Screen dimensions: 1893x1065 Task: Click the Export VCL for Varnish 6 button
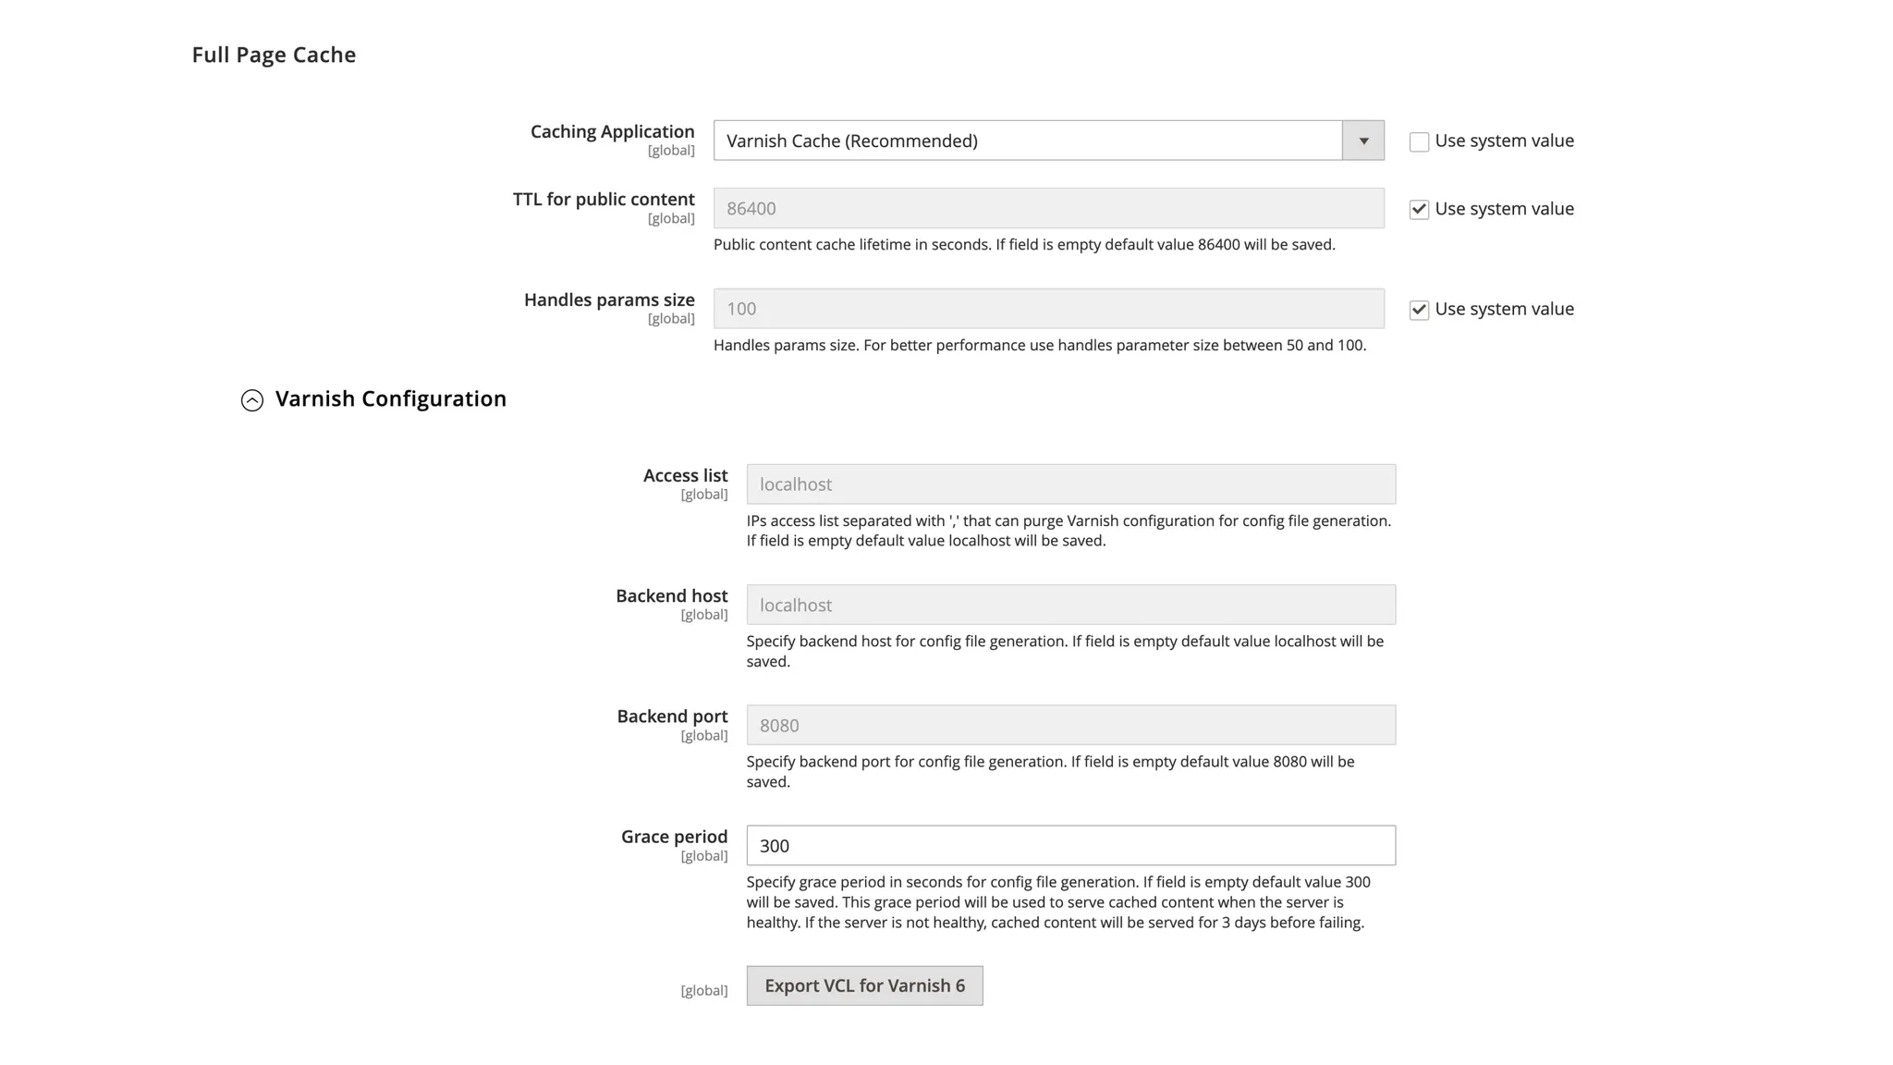[864, 985]
